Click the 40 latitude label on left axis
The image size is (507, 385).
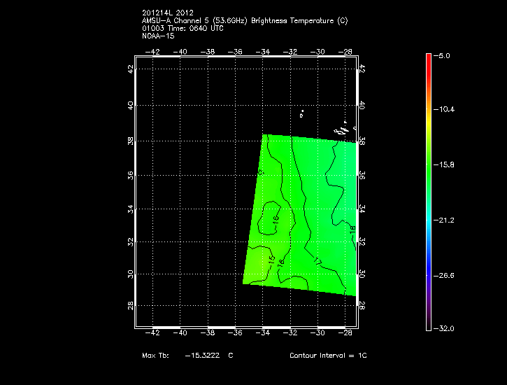(130, 105)
